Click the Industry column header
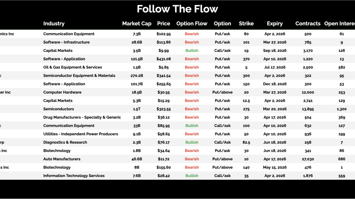The height and width of the screenshot is (199, 355). point(54,24)
